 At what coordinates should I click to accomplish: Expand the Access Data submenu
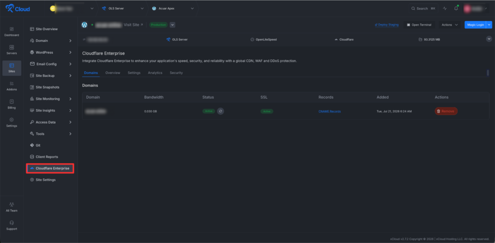[50, 122]
